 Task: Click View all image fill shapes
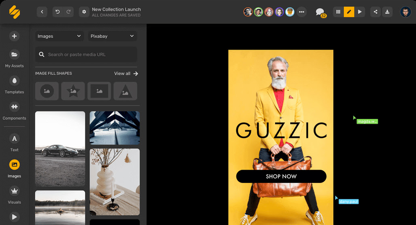[126, 74]
